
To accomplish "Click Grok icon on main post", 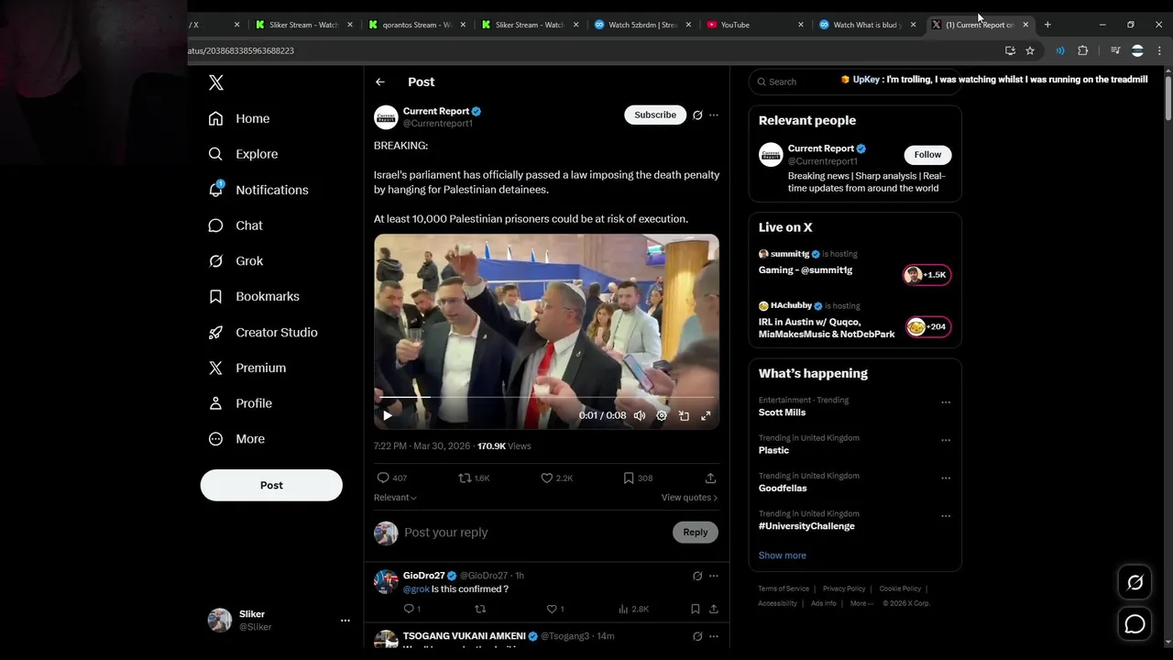I will coord(697,115).
